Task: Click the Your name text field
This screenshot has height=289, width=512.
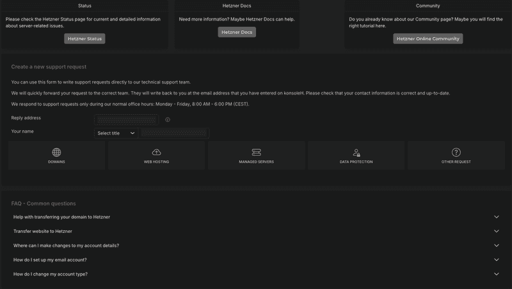Action: coord(175,133)
